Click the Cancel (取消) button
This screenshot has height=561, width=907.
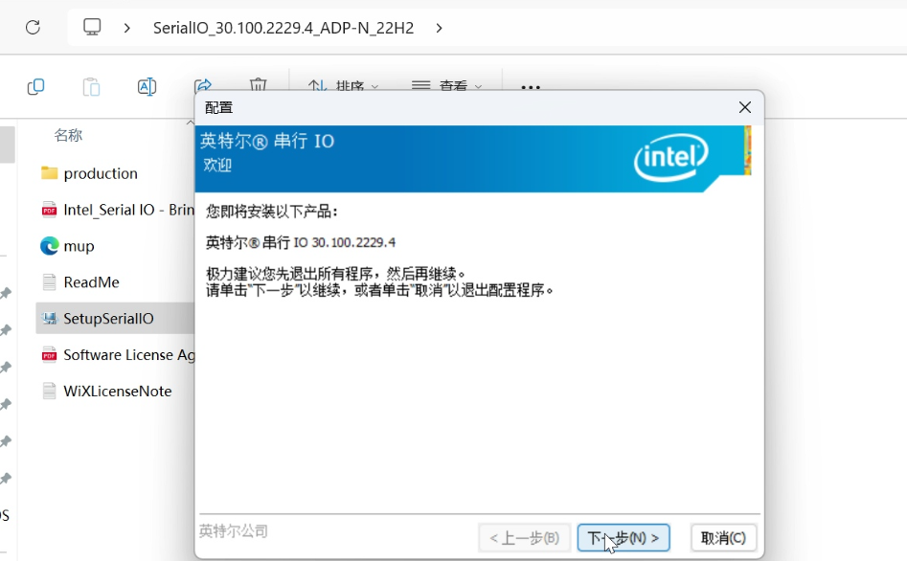point(723,538)
